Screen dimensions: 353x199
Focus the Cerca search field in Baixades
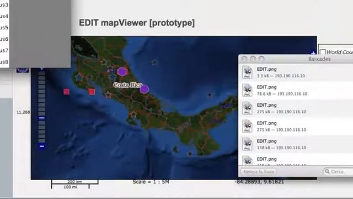[338, 172]
